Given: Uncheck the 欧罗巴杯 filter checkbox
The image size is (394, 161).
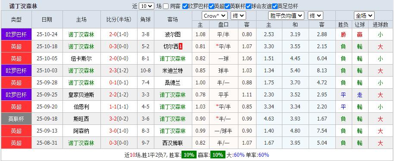Looking at the screenshot, I should click(x=185, y=6).
